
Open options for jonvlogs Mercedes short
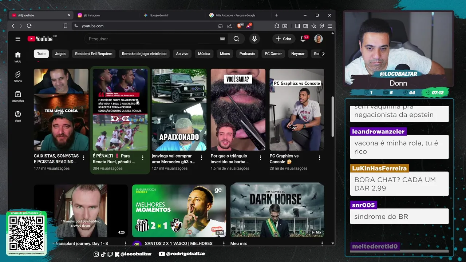(202, 158)
